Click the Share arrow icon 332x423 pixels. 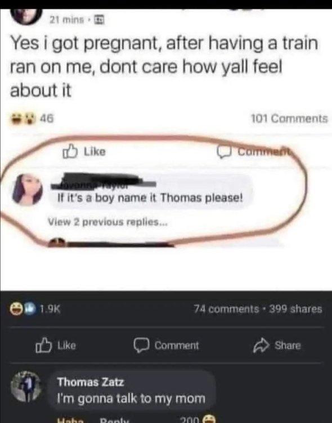pos(261,346)
